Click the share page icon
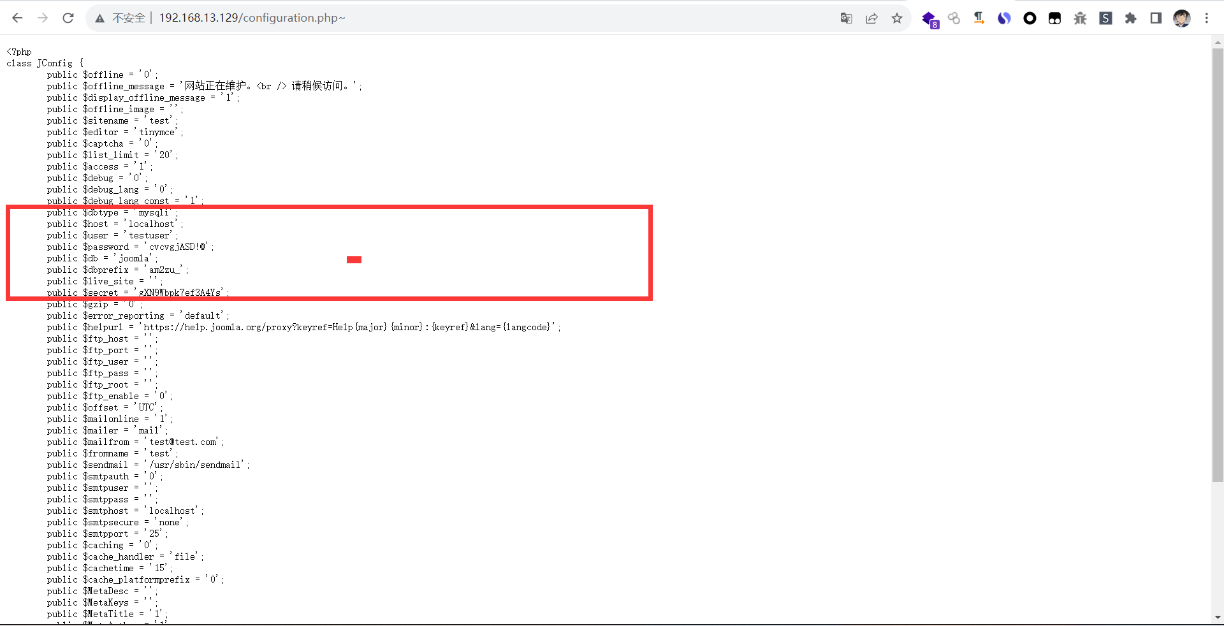The width and height of the screenshot is (1224, 626). pos(871,18)
